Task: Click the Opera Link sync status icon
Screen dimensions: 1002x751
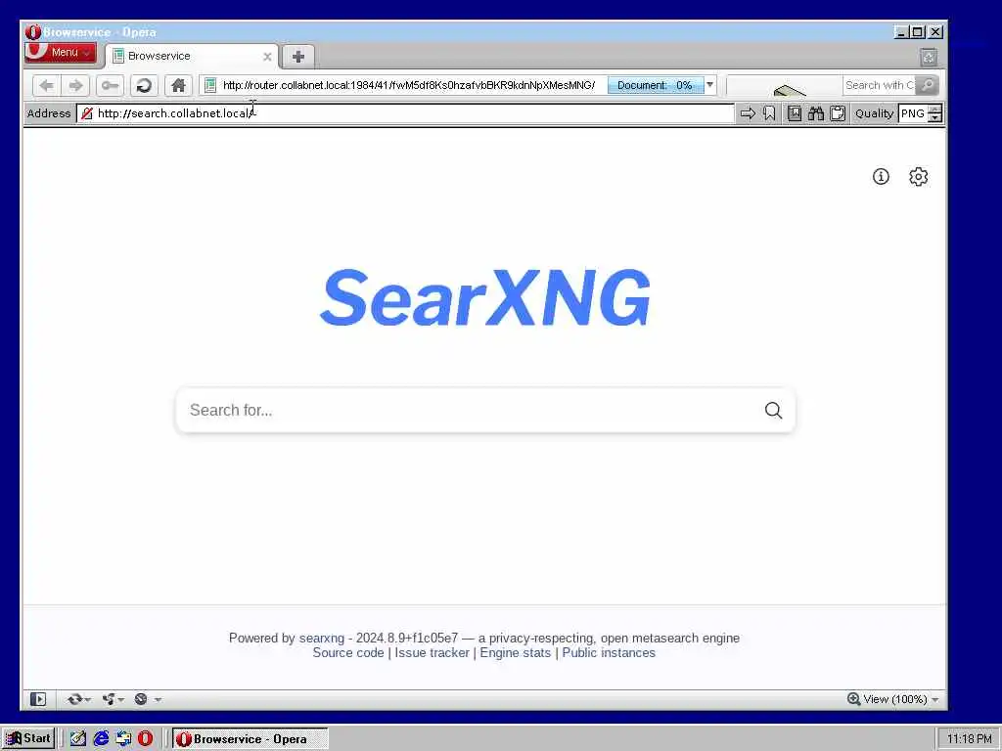Action: point(74,699)
